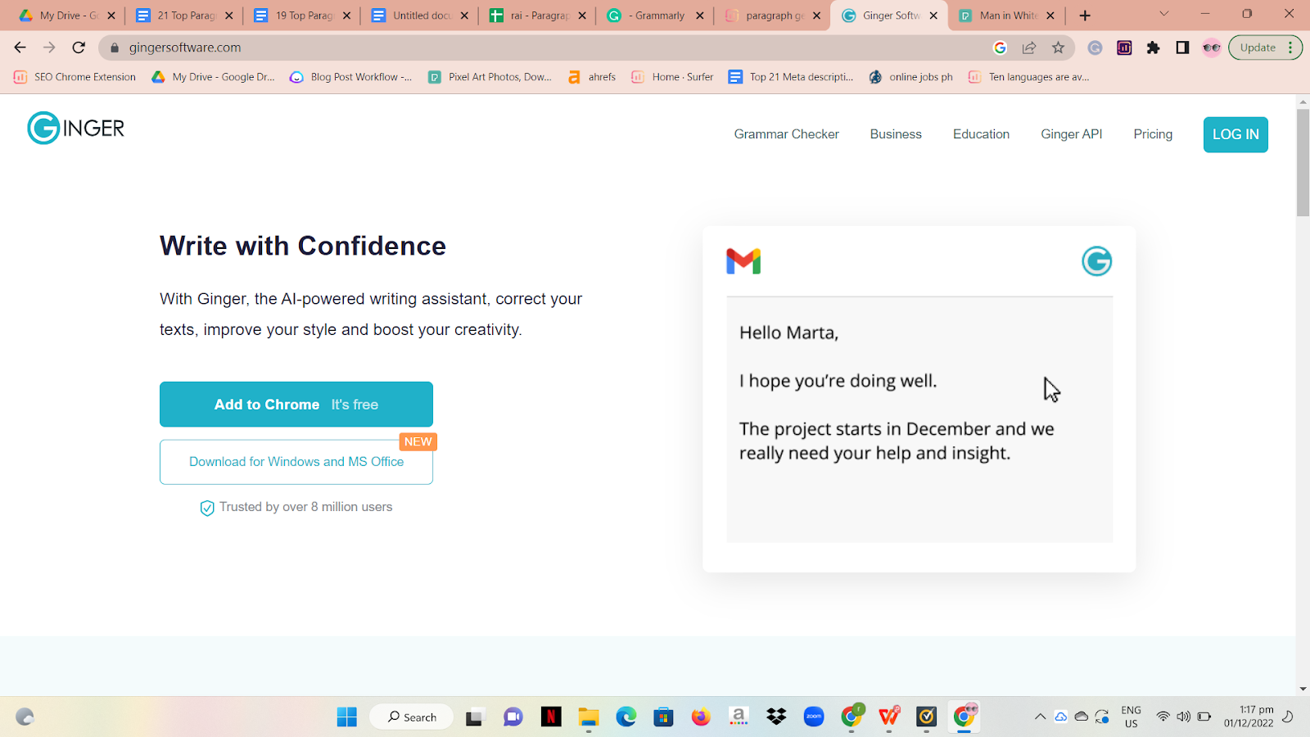Image resolution: width=1310 pixels, height=737 pixels.
Task: Switch to the Man in White tab
Action: pyautogui.click(x=1006, y=16)
